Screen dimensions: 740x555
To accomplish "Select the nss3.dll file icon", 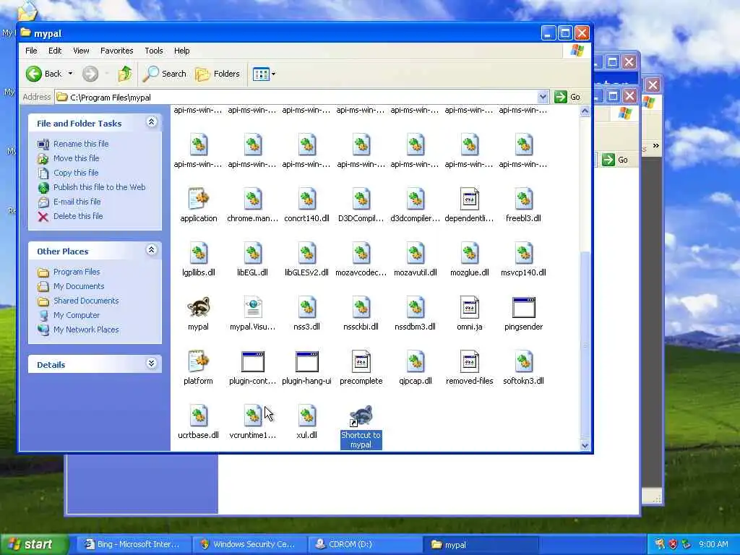I will click(x=306, y=308).
